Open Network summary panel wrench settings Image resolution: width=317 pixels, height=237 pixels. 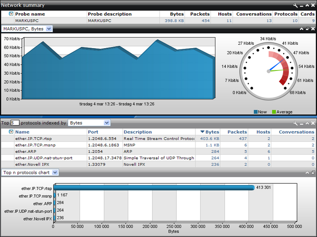coord(296,5)
